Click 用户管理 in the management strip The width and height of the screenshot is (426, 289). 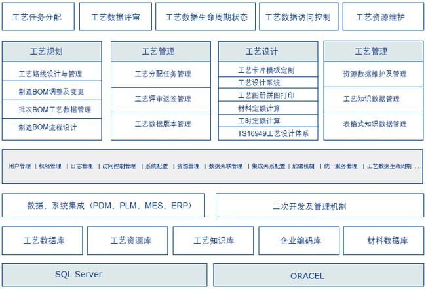(19, 167)
